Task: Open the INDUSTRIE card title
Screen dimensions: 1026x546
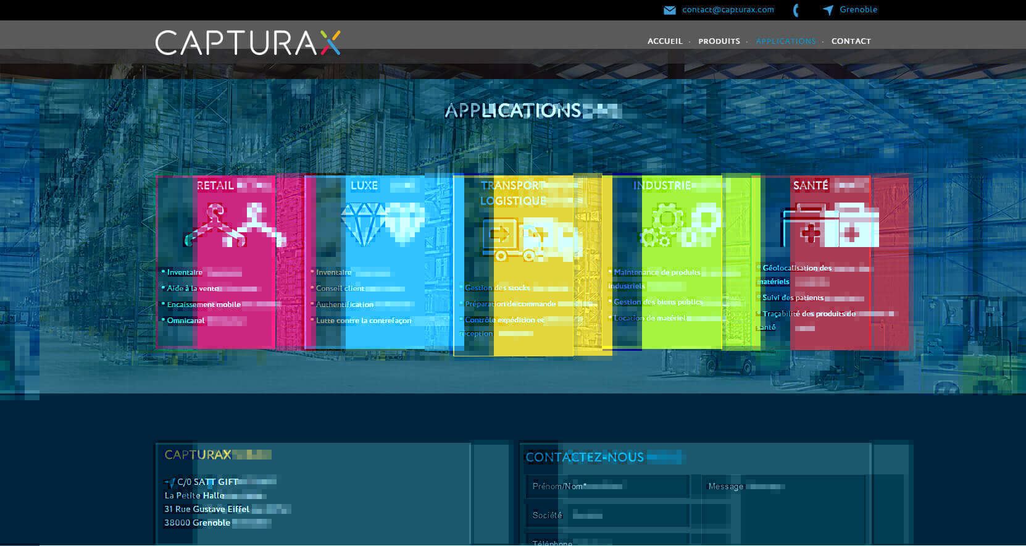Action: pyautogui.click(x=662, y=185)
